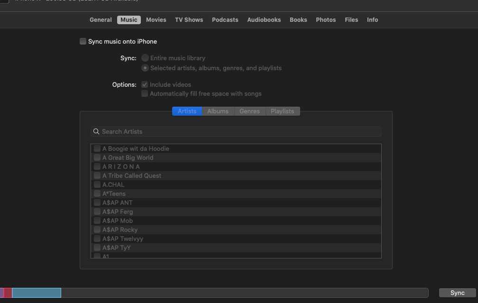Check Automatically fill free space with songs
This screenshot has height=303, width=478.
pos(145,93)
